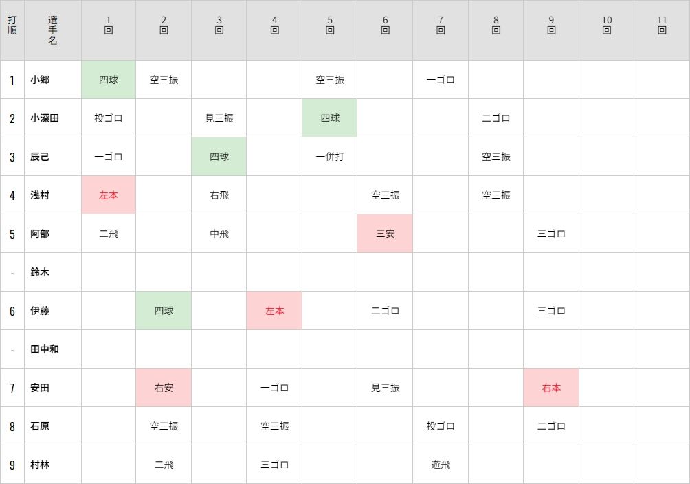Select player name 小郷 in the lineup
Viewport: 690px width, 484px height.
40,80
